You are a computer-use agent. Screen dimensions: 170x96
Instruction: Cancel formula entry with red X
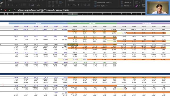pyautogui.click(x=5, y=10)
